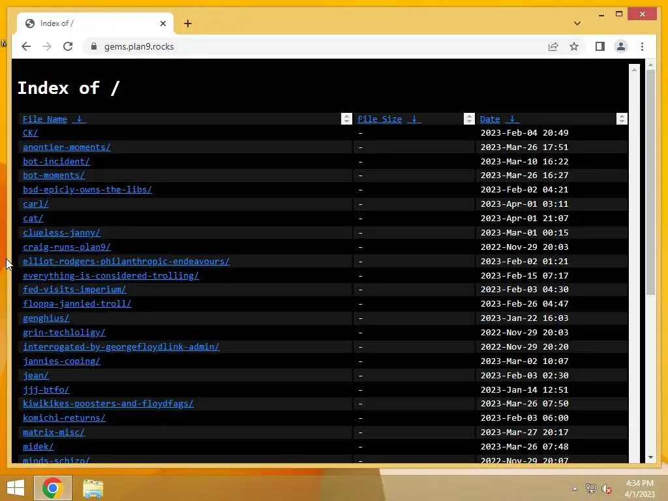Open the carl/ directory
The image size is (668, 501).
[36, 204]
